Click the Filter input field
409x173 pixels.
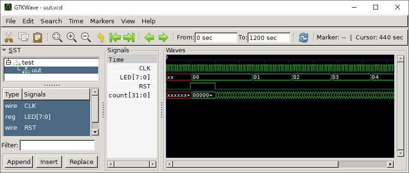click(57, 145)
